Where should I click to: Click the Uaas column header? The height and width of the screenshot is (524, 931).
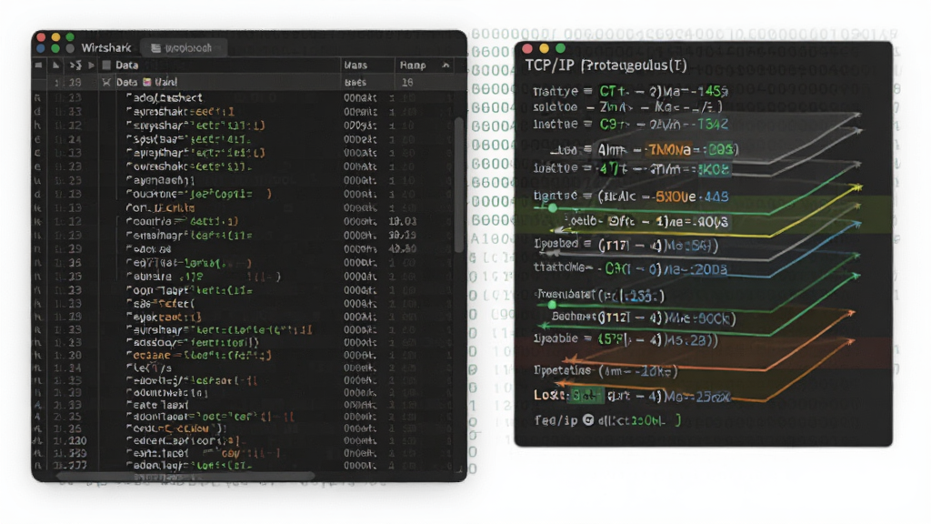tap(355, 65)
